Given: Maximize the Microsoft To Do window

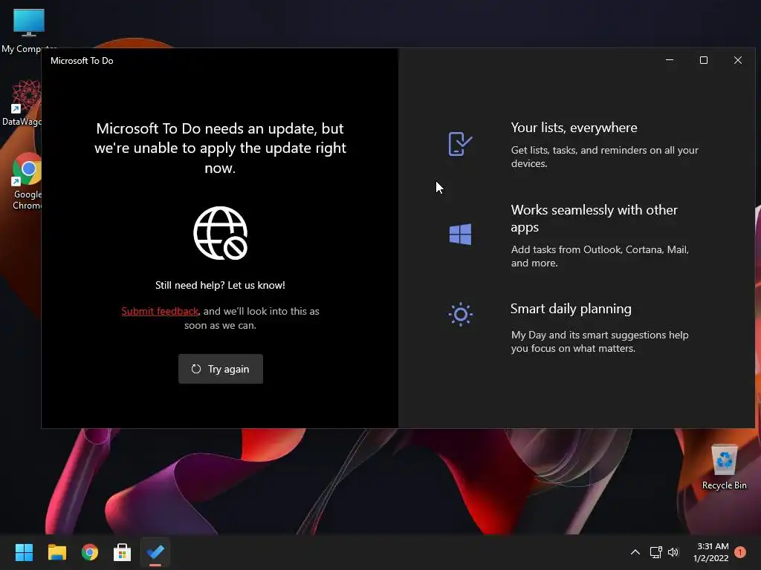Looking at the screenshot, I should click(x=703, y=60).
